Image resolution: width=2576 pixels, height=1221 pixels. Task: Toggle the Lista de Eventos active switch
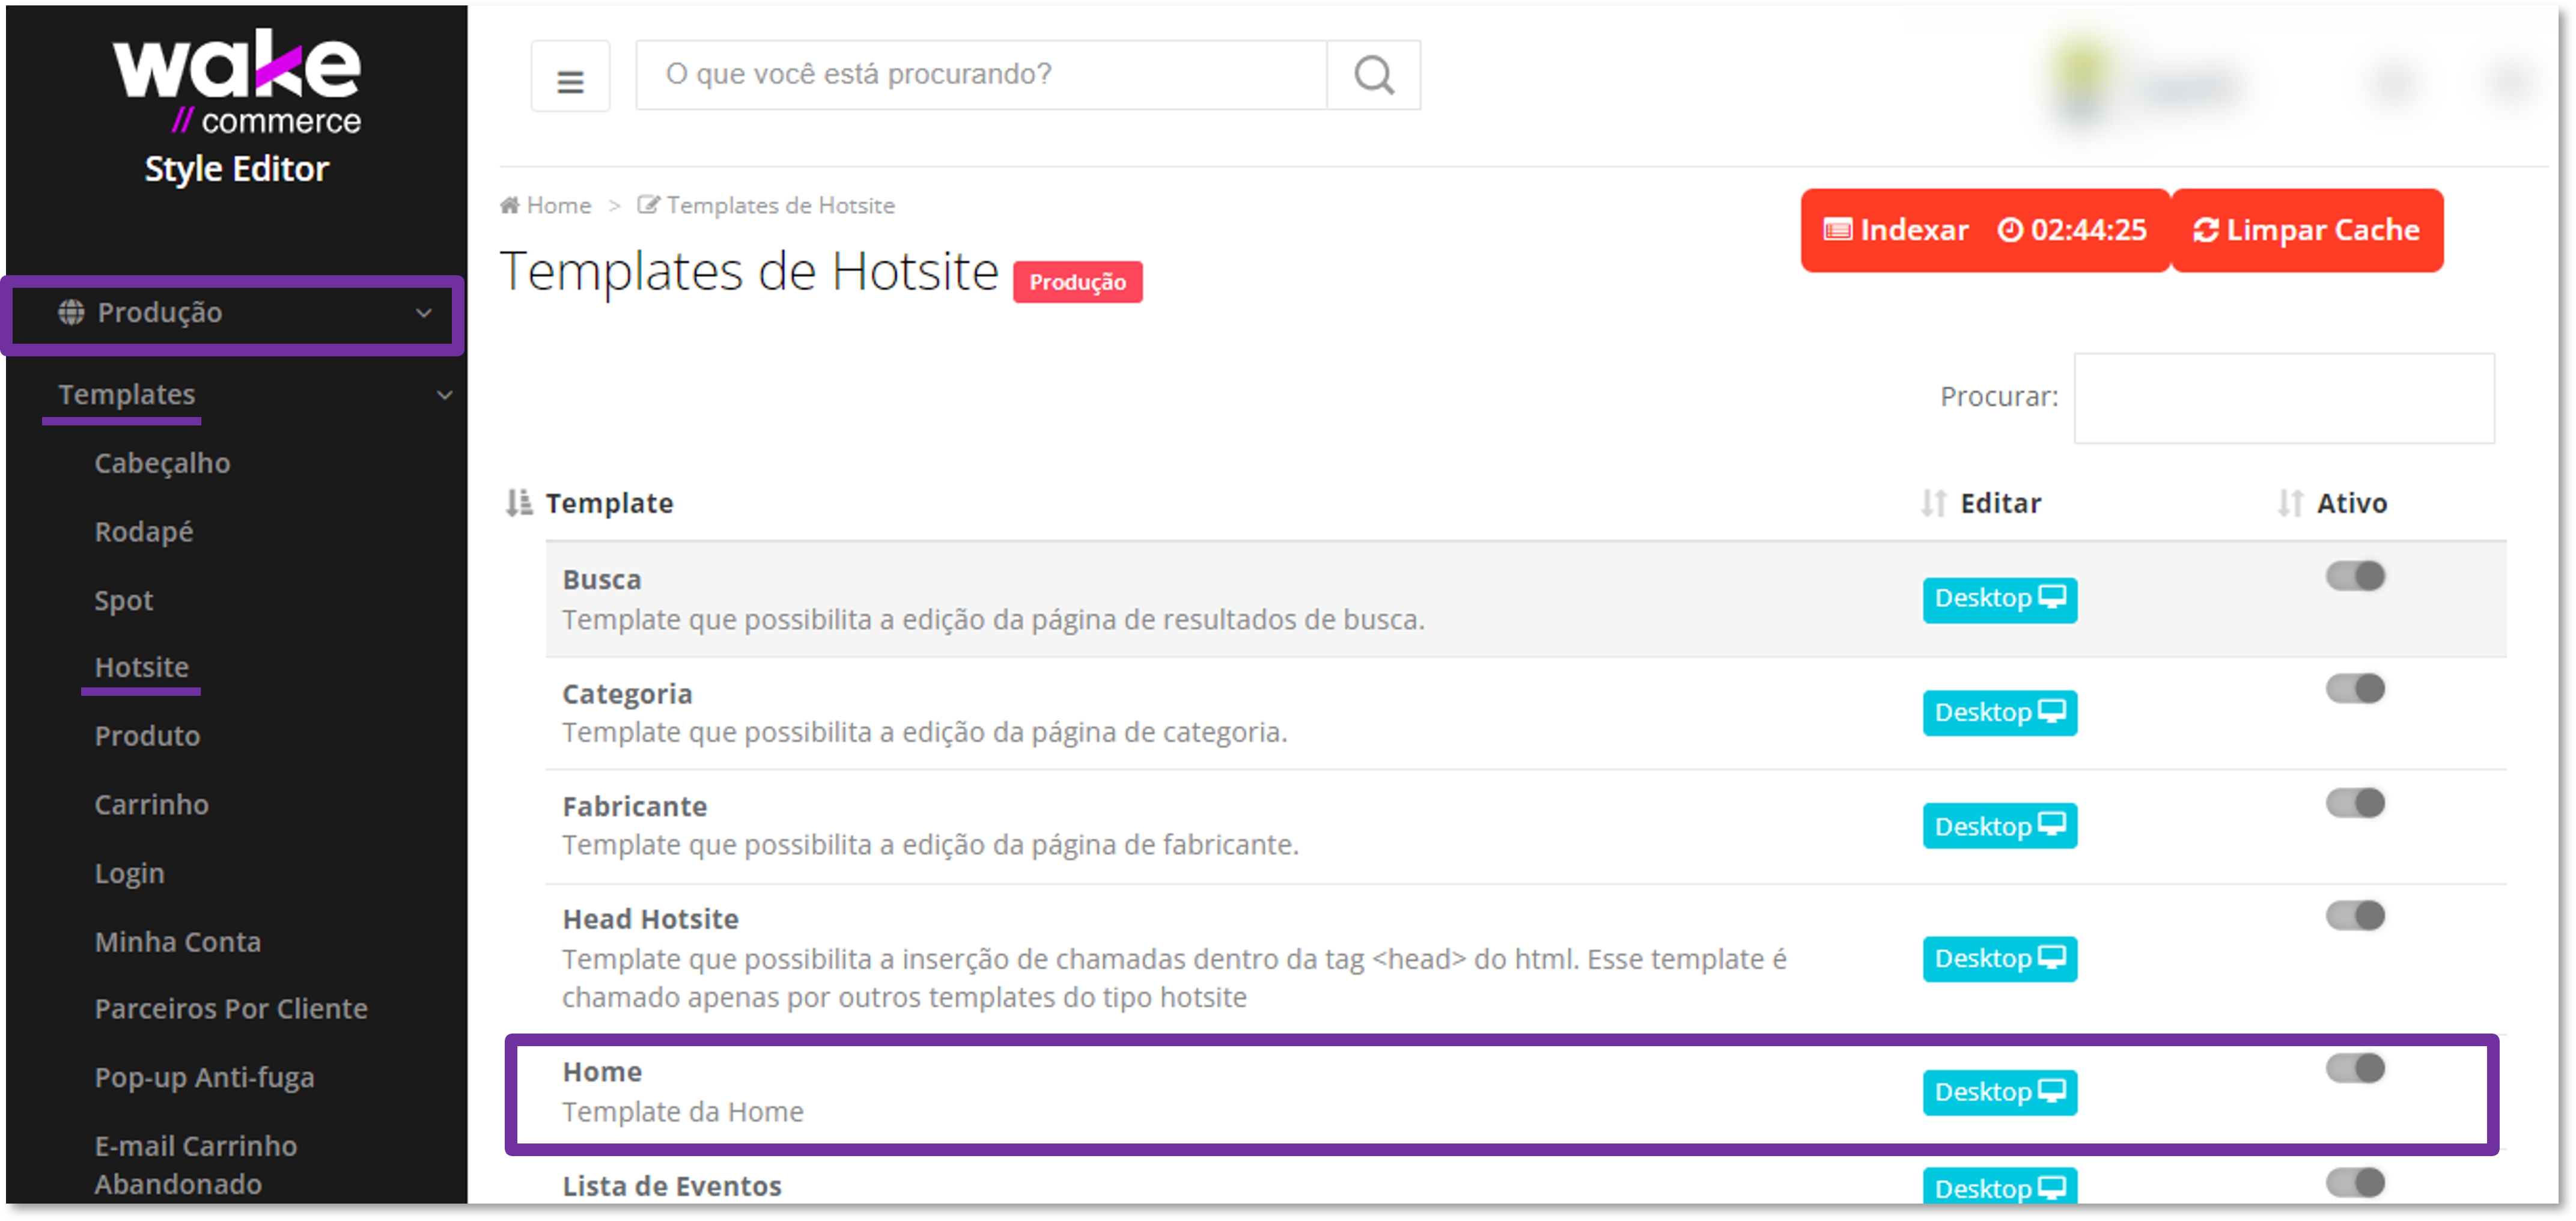pyautogui.click(x=2355, y=1184)
